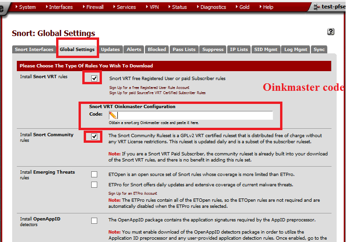Viewport: 346px width, 242px height.
Task: Enable ETPro for Snort checkbox
Action: [94, 185]
